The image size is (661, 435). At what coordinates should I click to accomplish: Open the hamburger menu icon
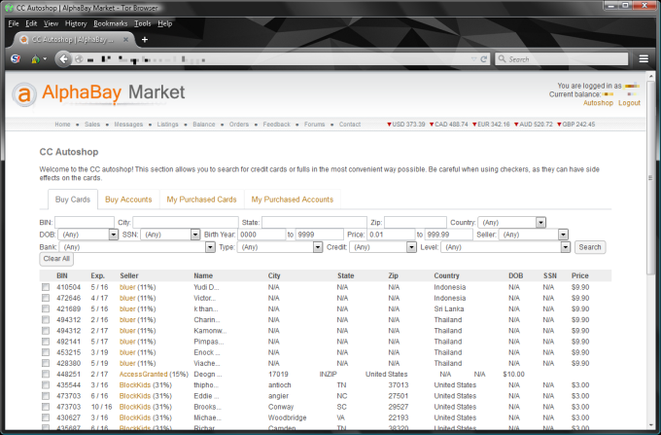pyautogui.click(x=644, y=59)
